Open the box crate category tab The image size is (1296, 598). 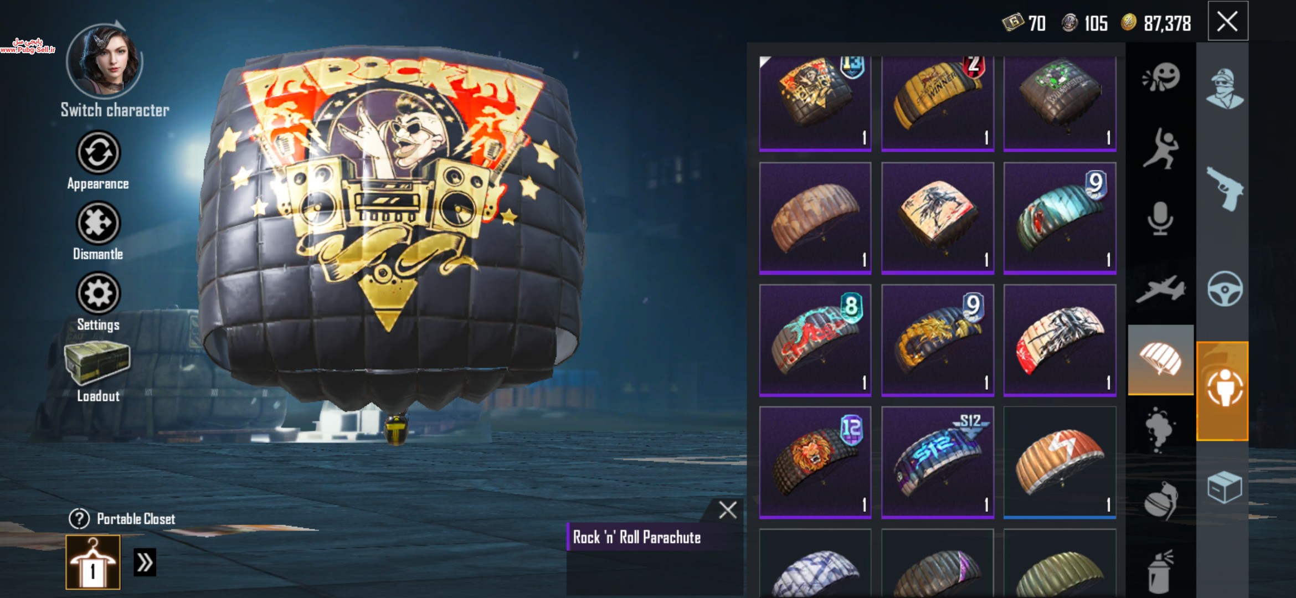tap(1225, 487)
